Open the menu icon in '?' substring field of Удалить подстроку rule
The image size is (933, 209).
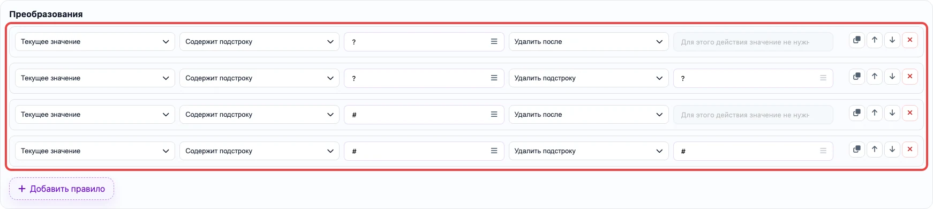(x=494, y=78)
